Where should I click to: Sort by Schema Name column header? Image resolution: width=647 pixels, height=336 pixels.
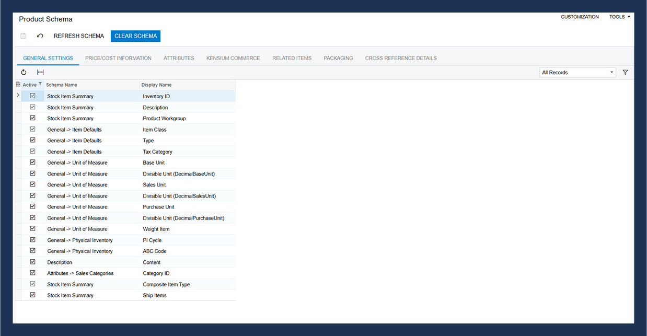(x=62, y=85)
